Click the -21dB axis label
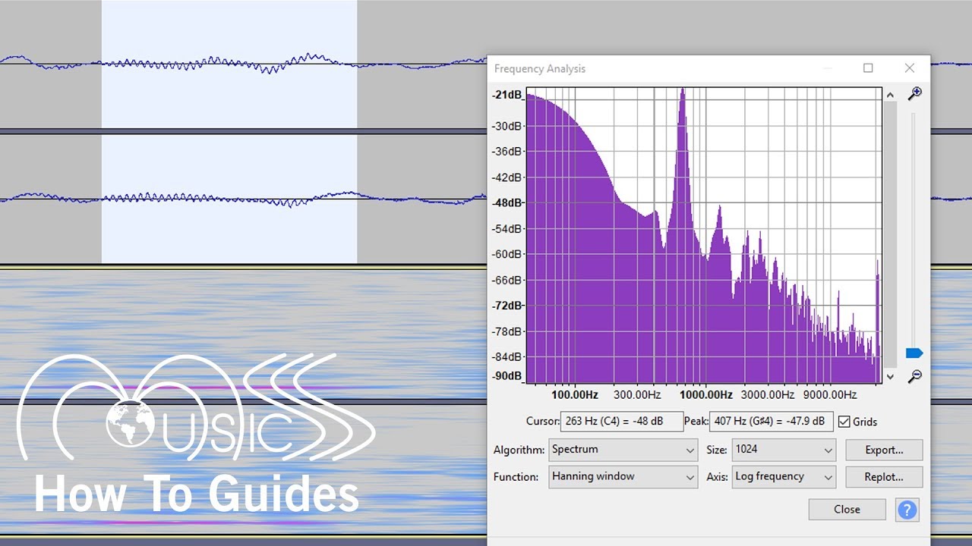 tap(507, 95)
